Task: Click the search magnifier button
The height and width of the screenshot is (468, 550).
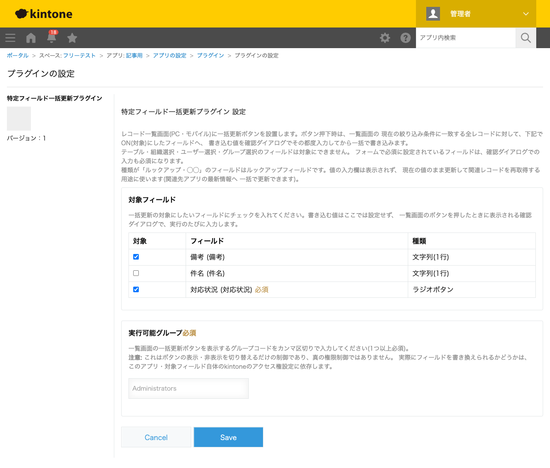Action: (x=526, y=38)
